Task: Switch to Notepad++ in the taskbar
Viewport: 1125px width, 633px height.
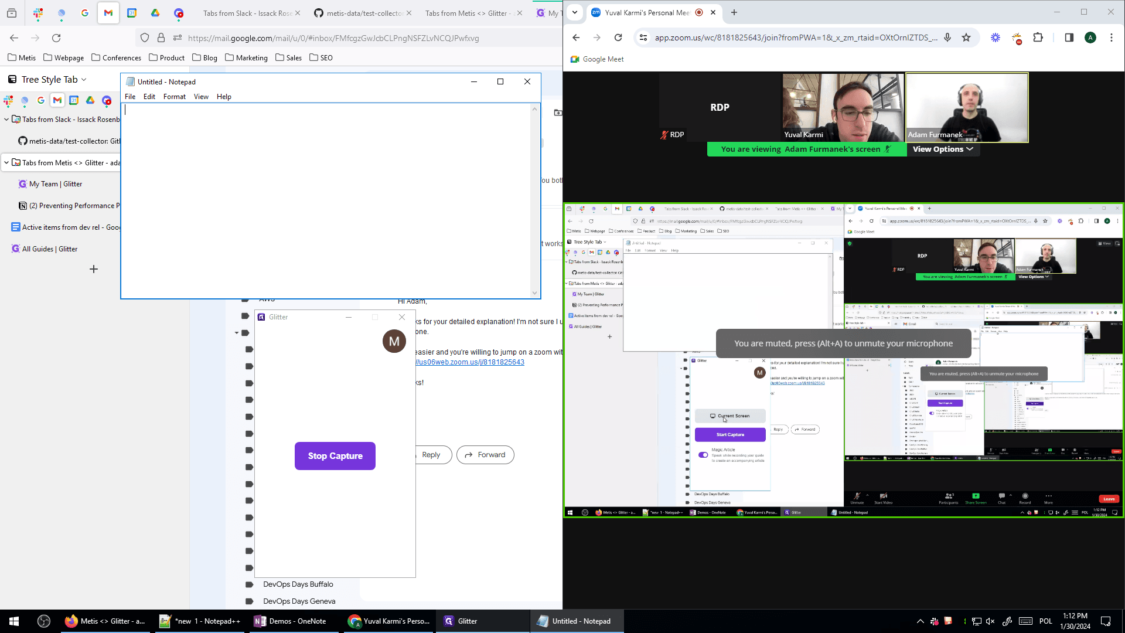Action: coord(200,621)
